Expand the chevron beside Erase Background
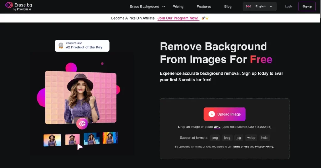 164,7
